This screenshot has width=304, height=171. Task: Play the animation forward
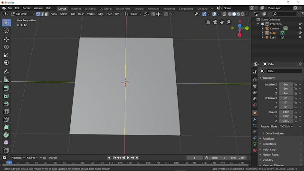tap(128, 158)
